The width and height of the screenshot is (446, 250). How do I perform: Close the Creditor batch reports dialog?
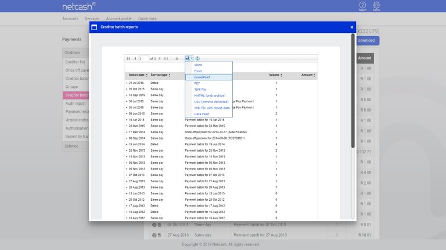click(352, 27)
